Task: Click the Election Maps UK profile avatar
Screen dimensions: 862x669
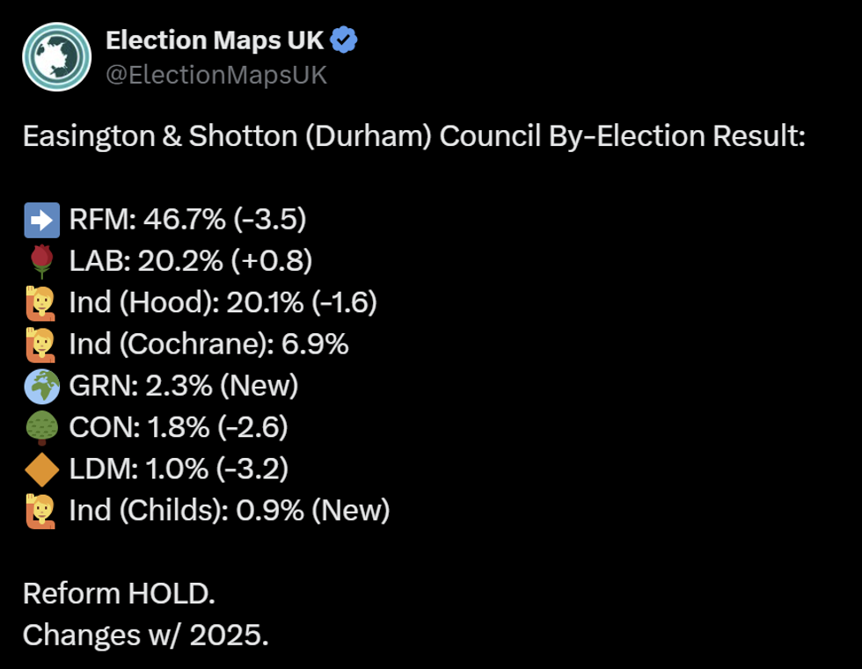Action: tap(57, 57)
